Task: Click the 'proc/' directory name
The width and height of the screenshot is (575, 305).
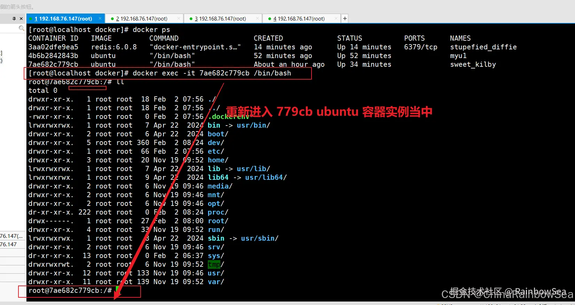Action: coord(218,212)
